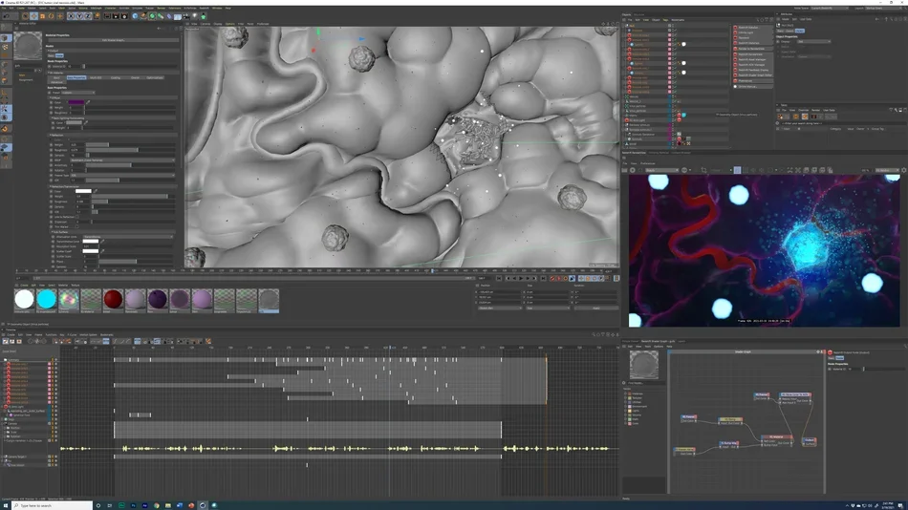This screenshot has width=908, height=510.
Task: Switch to Coating tab in material editor
Action: [116, 77]
